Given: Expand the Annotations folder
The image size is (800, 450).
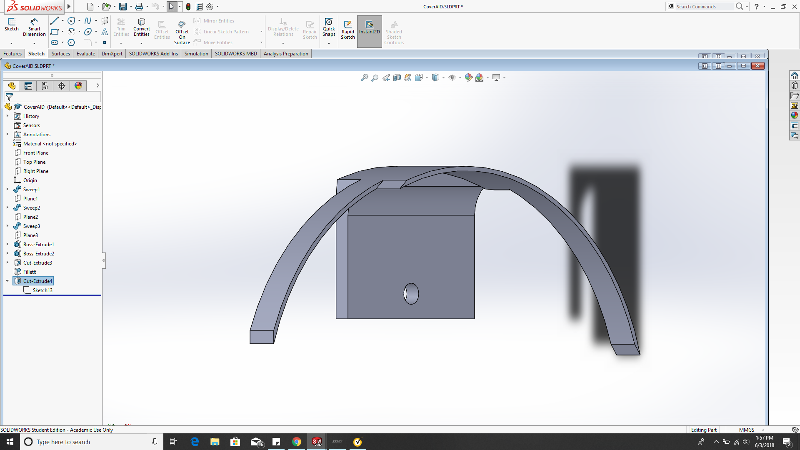Looking at the screenshot, I should tap(7, 135).
